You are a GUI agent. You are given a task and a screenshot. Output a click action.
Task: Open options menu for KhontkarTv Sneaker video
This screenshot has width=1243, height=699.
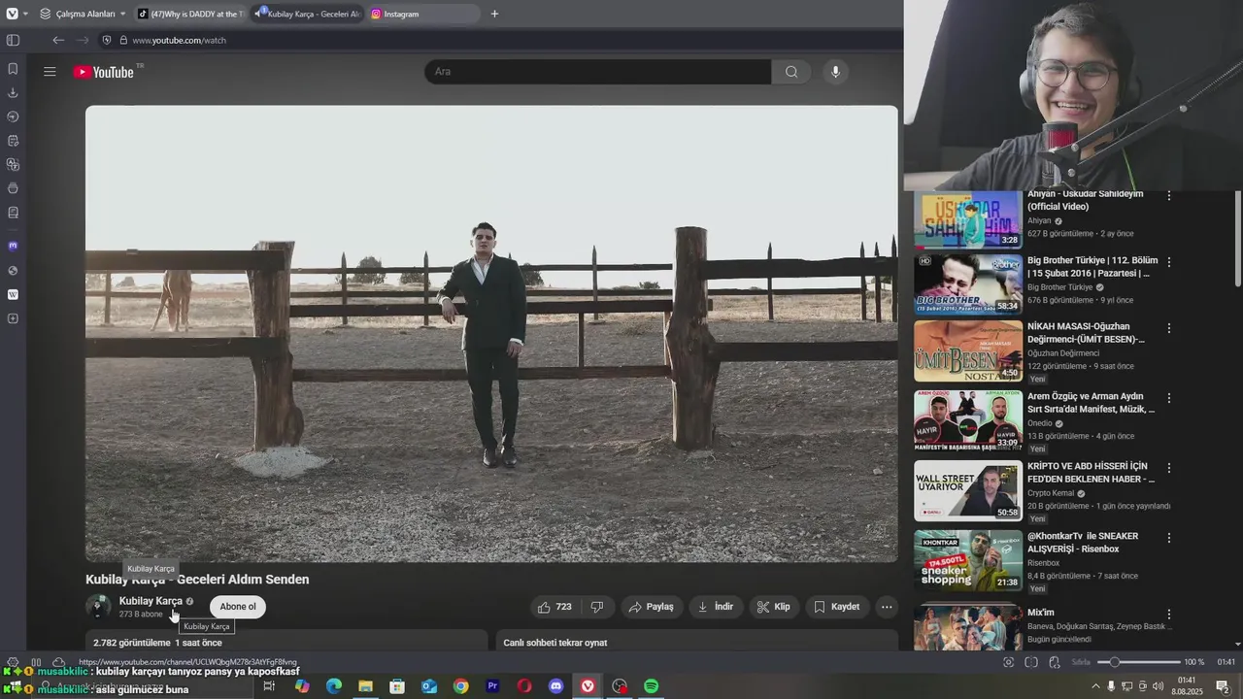point(1169,538)
